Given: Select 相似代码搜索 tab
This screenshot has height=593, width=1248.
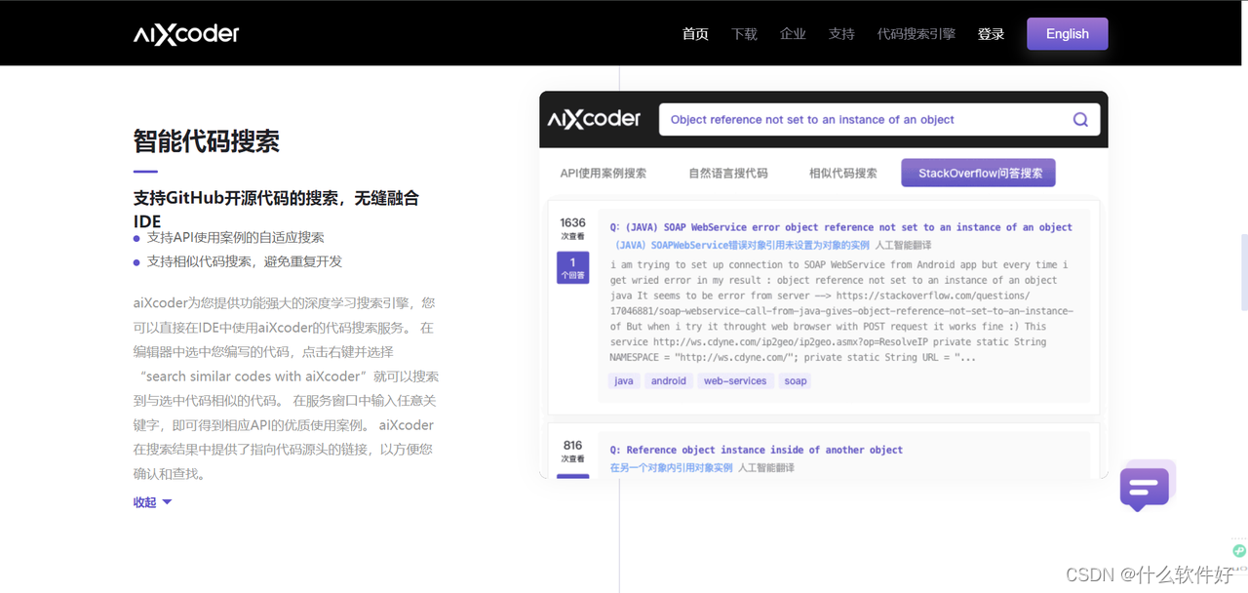Looking at the screenshot, I should point(843,174).
